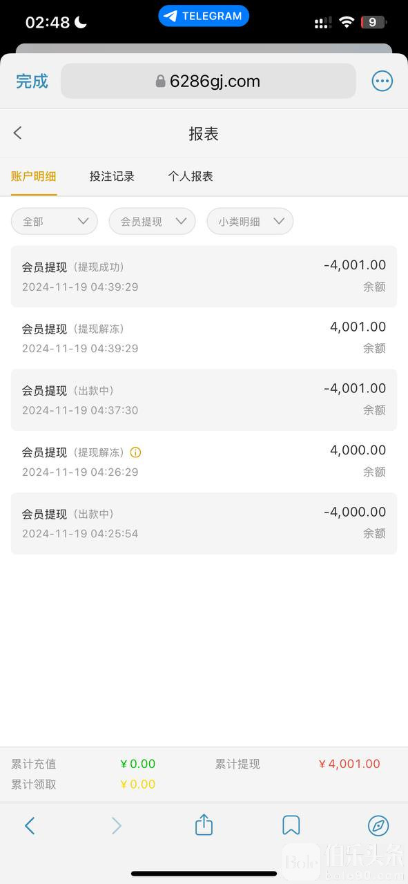Open the 出款中 04:37:30 record

[x=204, y=400]
